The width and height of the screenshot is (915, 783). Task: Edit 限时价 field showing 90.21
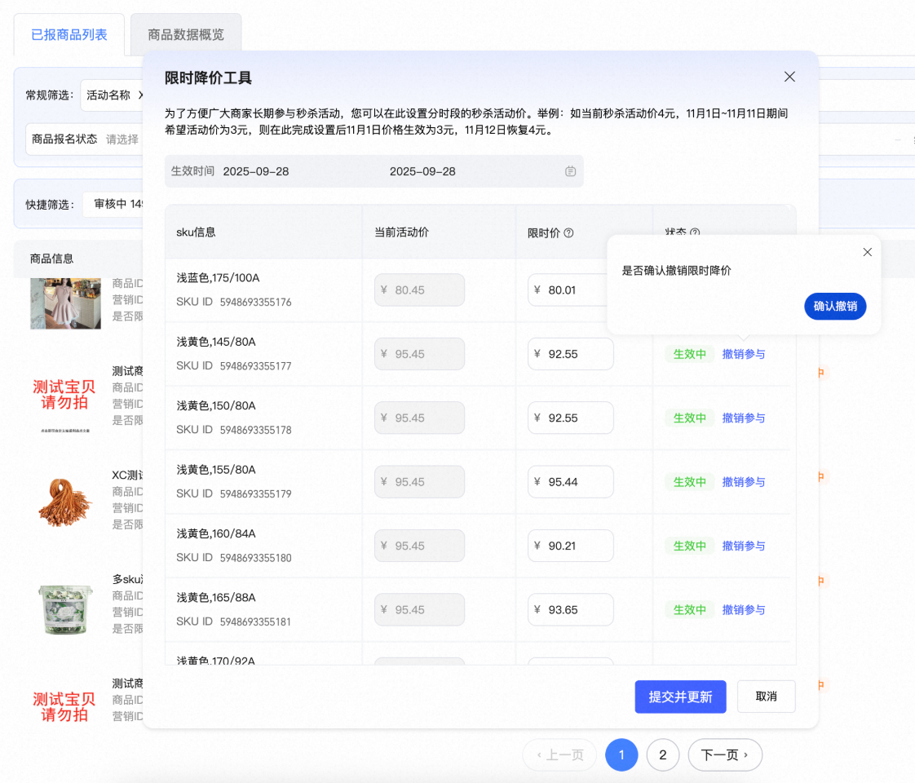571,546
